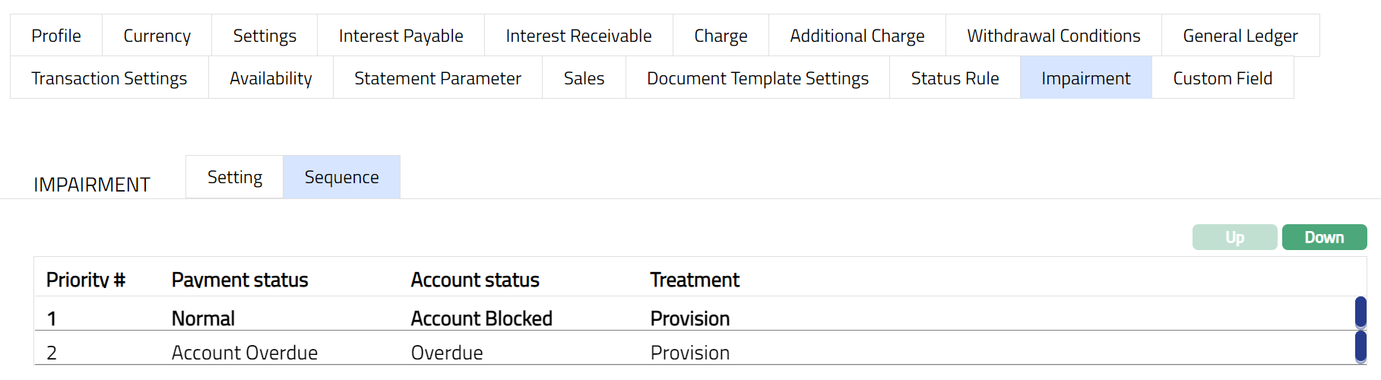Select the Sequence sub-tab
The image size is (1381, 380).
coord(341,177)
